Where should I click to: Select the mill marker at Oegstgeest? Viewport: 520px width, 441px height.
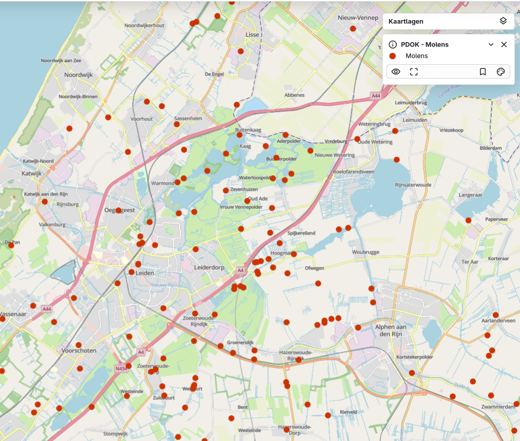point(118,210)
